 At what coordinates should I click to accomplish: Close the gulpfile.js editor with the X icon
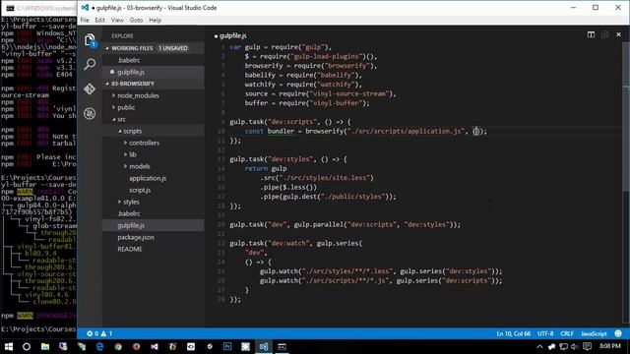[x=618, y=35]
